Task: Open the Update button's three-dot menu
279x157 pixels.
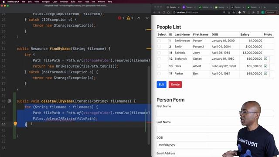Action: click(x=276, y=13)
